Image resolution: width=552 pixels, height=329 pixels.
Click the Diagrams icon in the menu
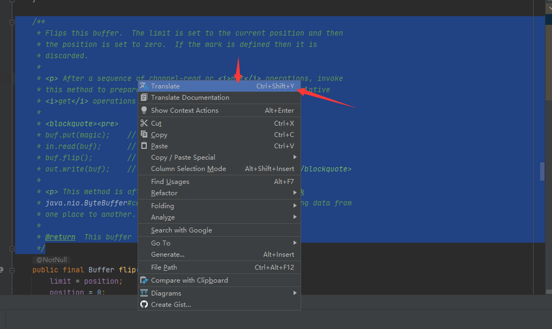(x=144, y=293)
